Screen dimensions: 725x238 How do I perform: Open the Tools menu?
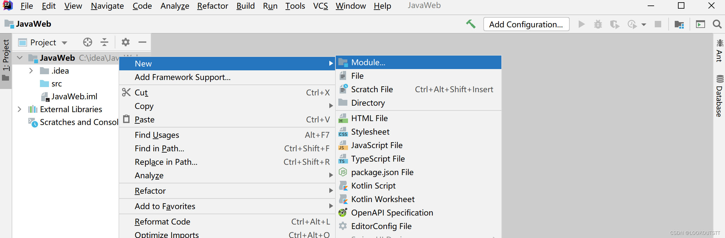295,6
